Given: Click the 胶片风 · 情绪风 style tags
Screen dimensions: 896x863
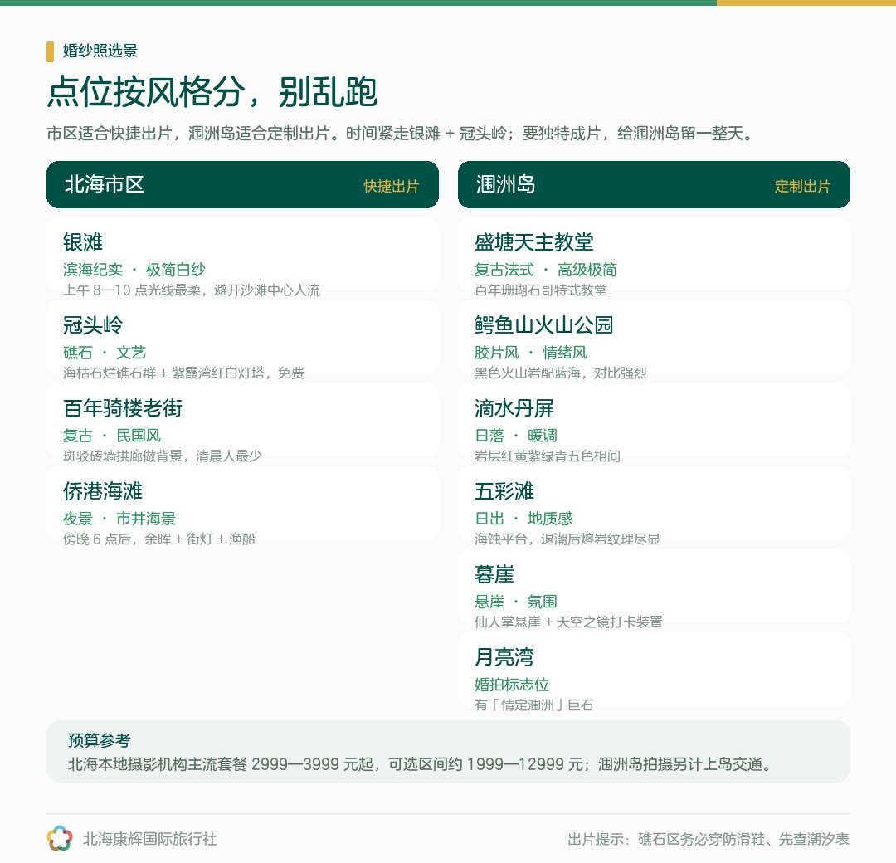Looking at the screenshot, I should tap(531, 353).
